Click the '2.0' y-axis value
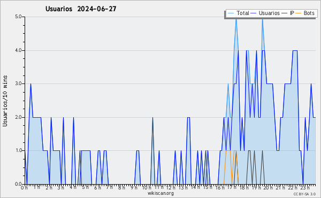This screenshot has height=198, width=321. pos(18,117)
